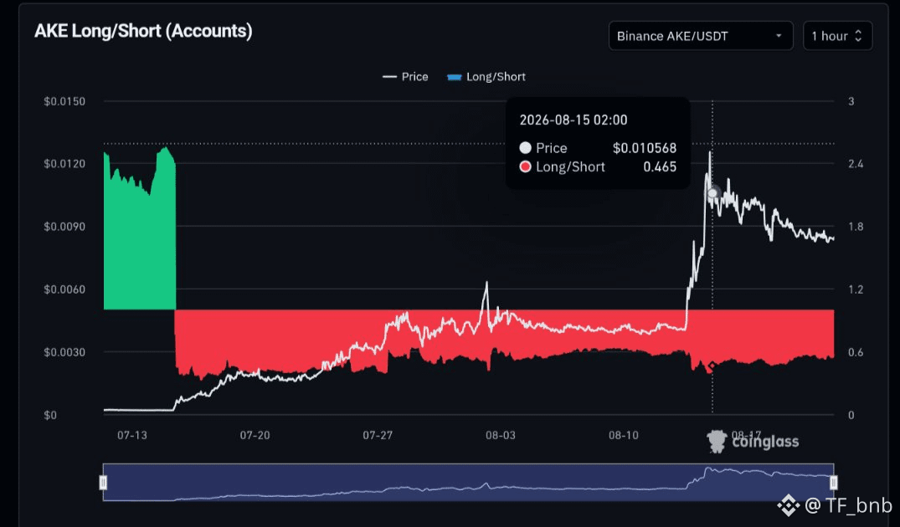
Task: Click the tooltip price value $0.010568
Action: coord(645,148)
